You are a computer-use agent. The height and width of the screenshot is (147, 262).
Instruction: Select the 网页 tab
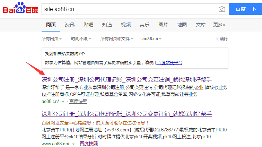[51, 25]
